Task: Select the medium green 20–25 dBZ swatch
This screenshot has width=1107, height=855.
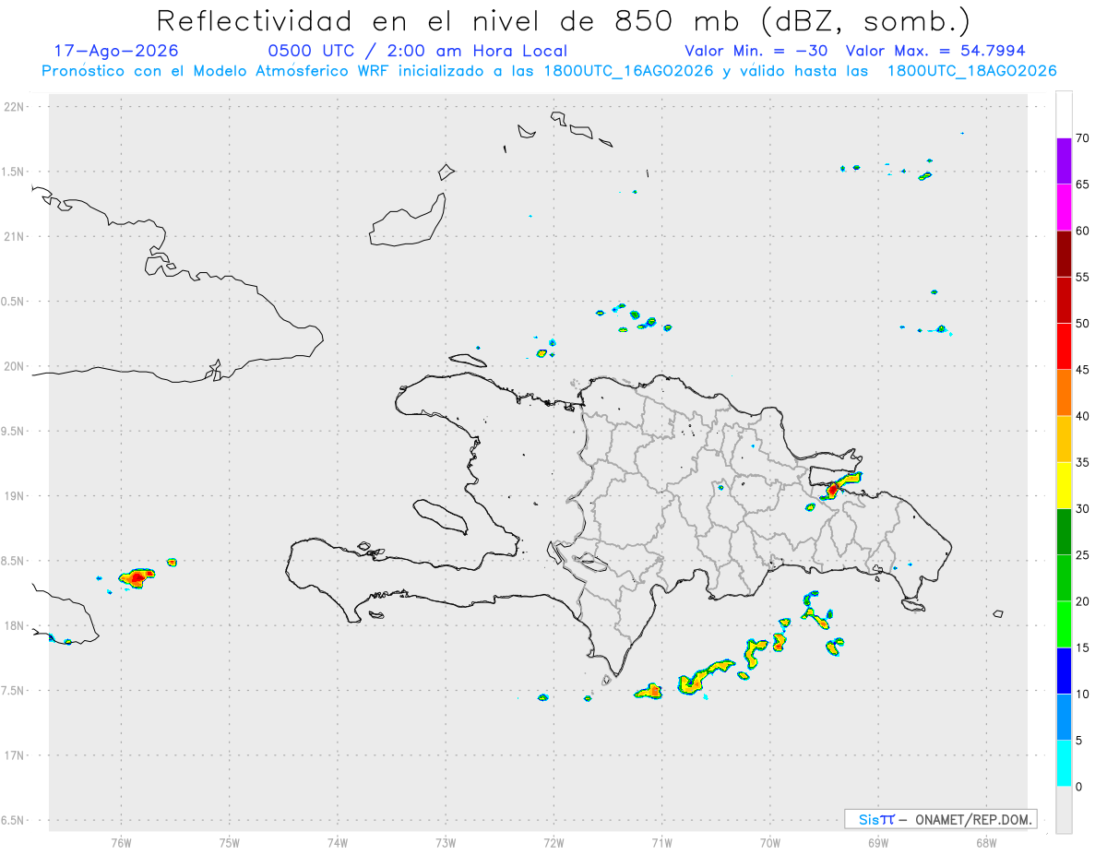Action: coord(1064,577)
